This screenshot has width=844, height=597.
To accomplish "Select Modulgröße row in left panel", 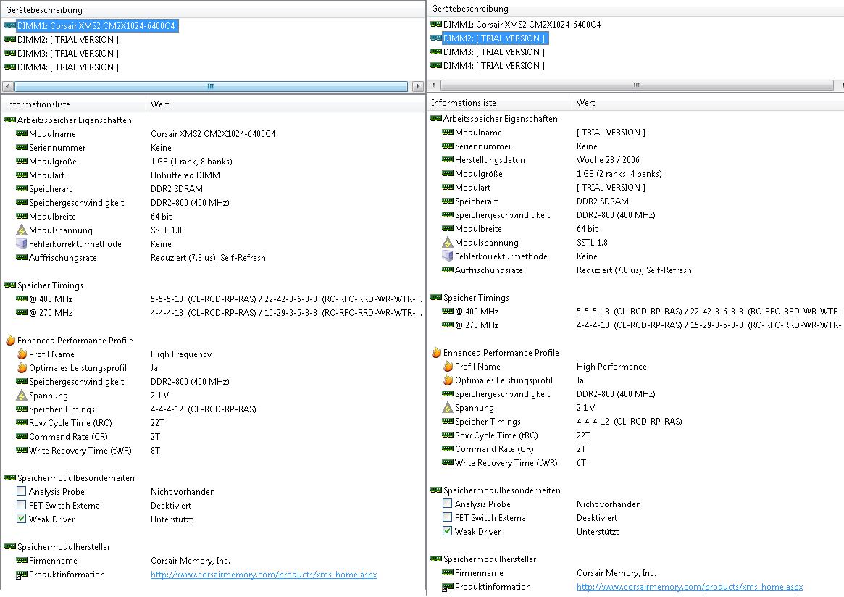I will 124,162.
